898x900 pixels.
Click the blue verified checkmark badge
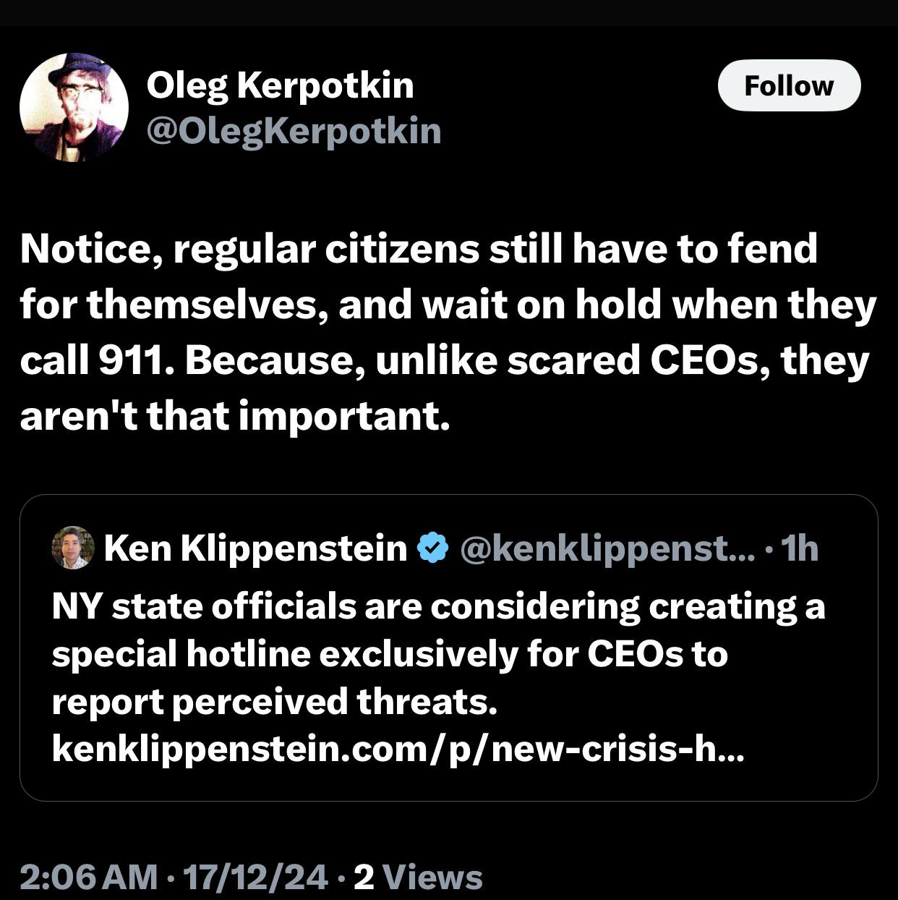pyautogui.click(x=433, y=548)
